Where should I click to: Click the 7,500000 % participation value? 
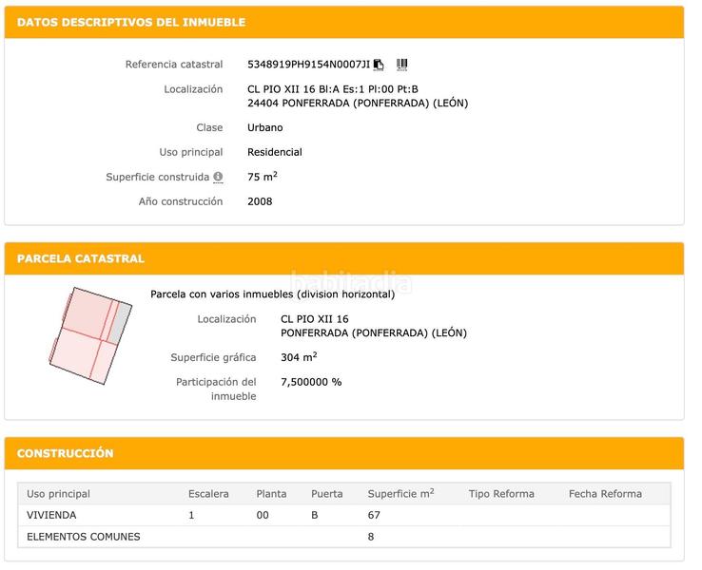311,382
